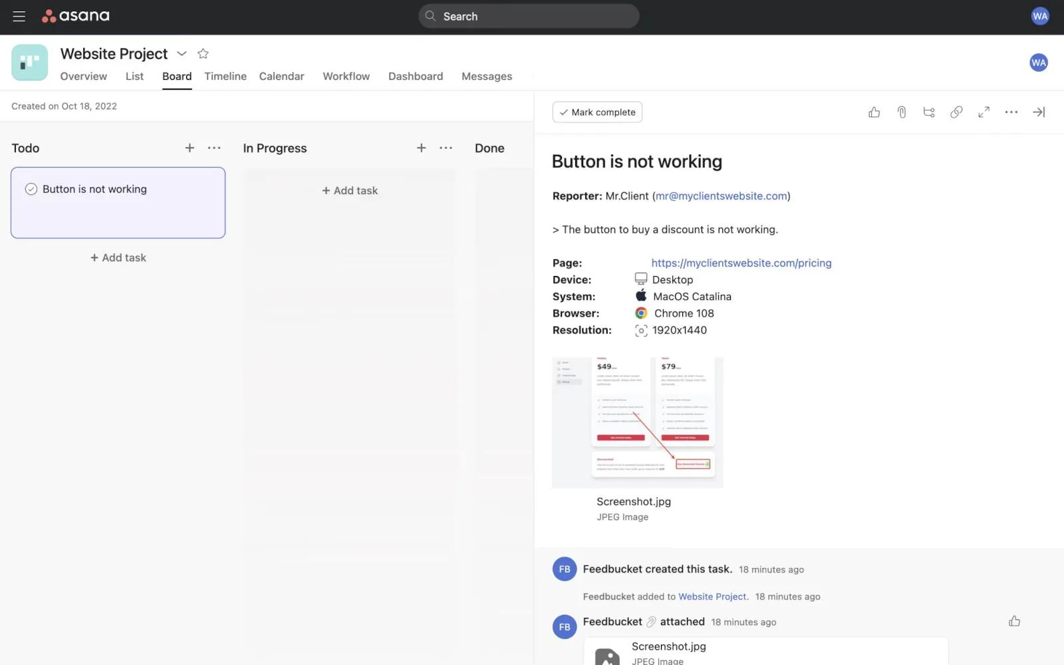
Task: Like this task with thumbs up
Action: (x=874, y=112)
